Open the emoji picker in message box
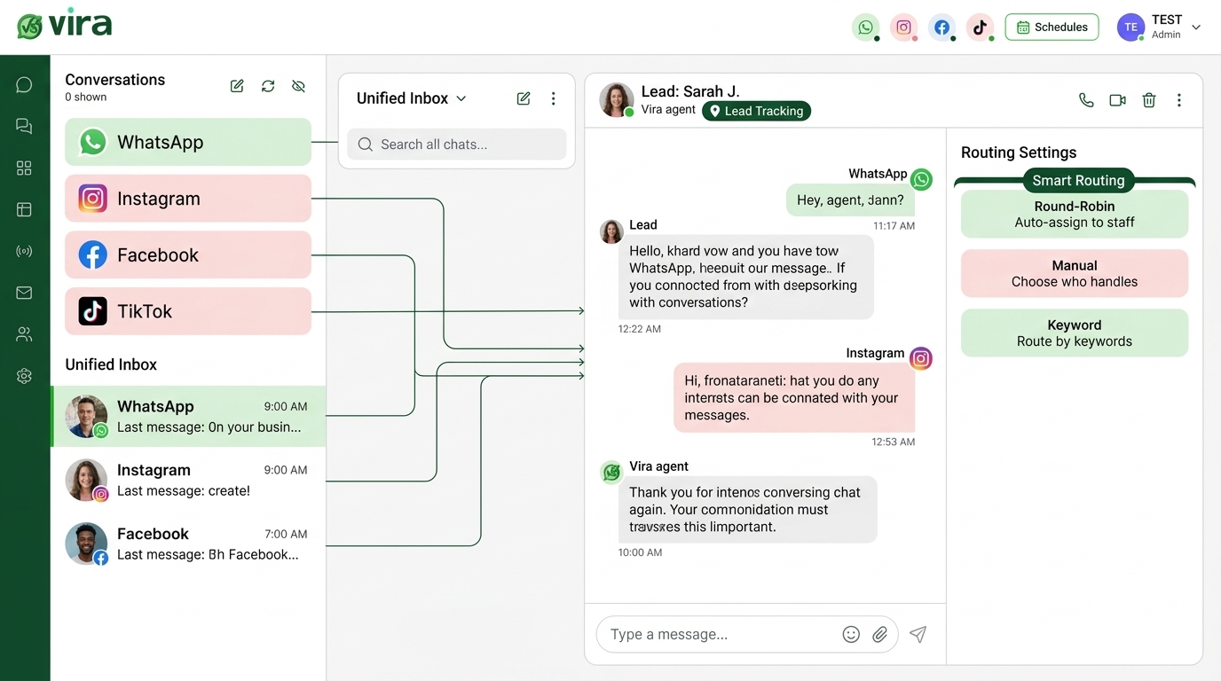 [x=851, y=634]
